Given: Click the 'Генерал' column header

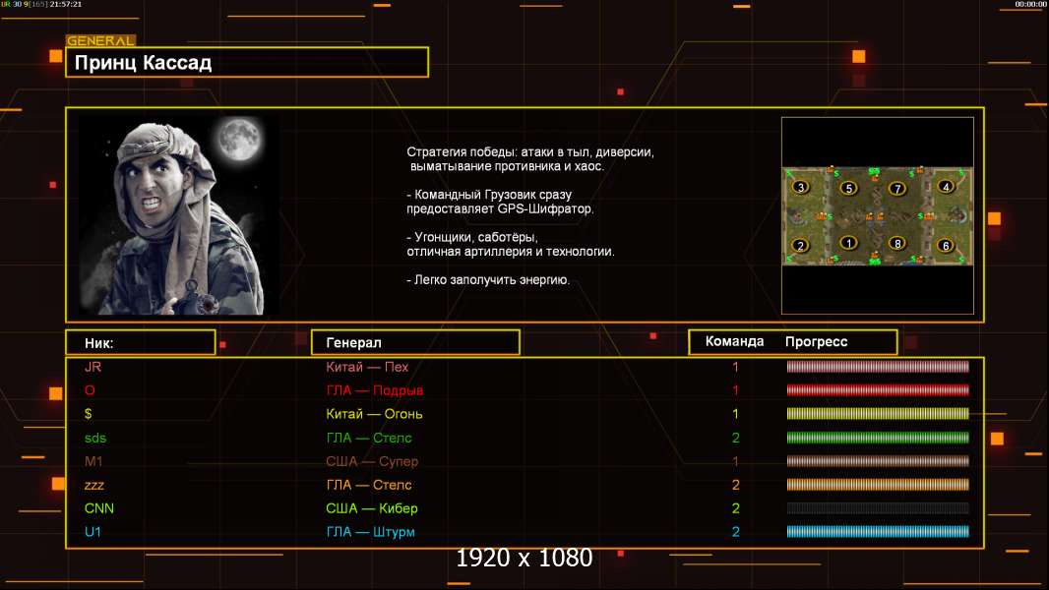Looking at the screenshot, I should 415,342.
